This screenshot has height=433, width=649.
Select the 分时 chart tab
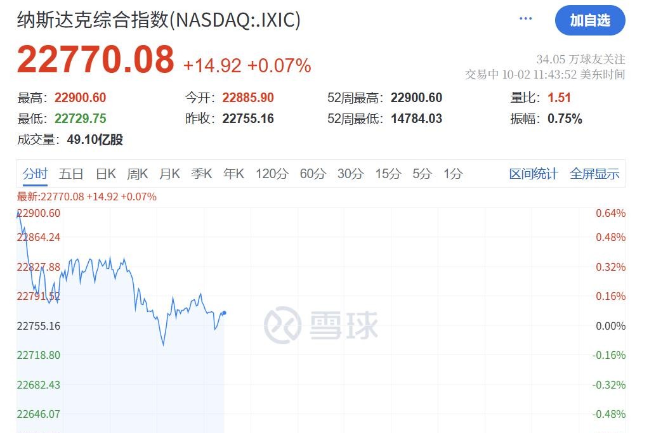(36, 174)
